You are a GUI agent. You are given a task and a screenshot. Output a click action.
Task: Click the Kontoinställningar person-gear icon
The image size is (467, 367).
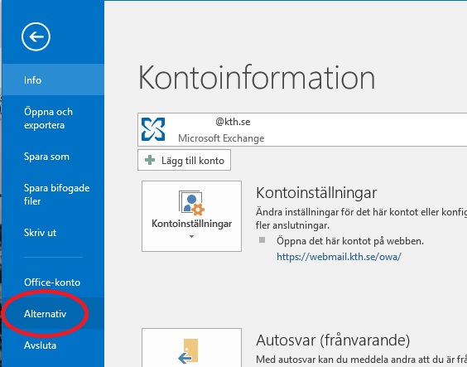coord(191,203)
